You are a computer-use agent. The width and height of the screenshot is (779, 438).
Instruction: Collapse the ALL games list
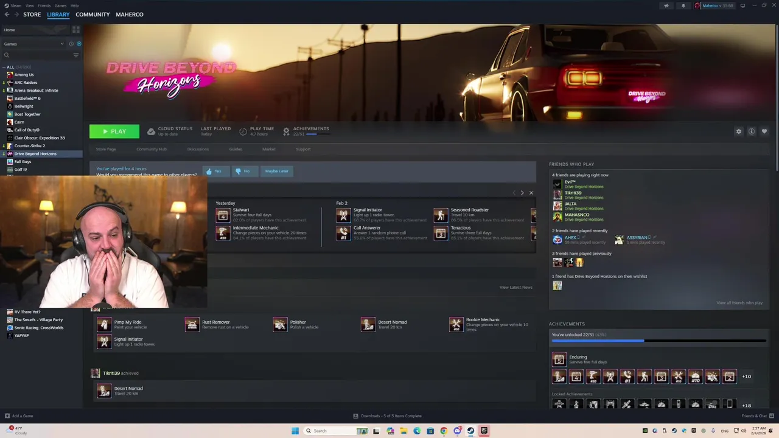tap(4, 67)
